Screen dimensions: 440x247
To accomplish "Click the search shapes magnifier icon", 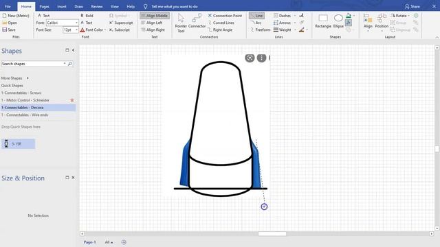I will coord(70,64).
